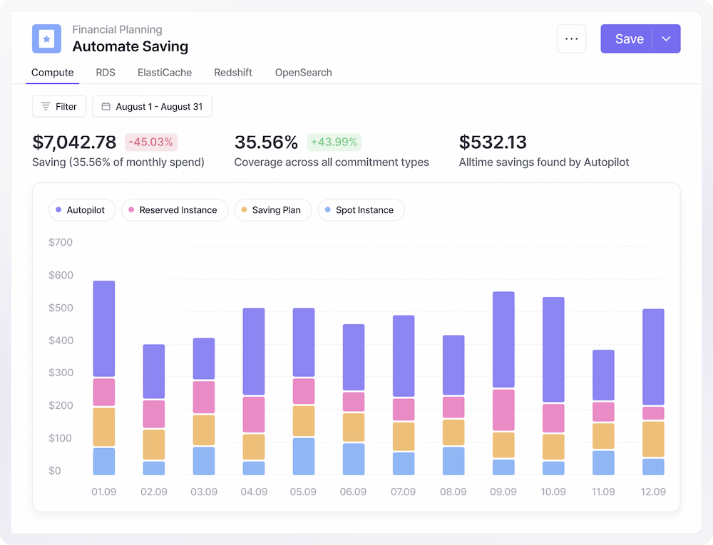Click the purple Autopilot bar segment for 01.09
Viewport: 713px width, 545px height.
(104, 328)
